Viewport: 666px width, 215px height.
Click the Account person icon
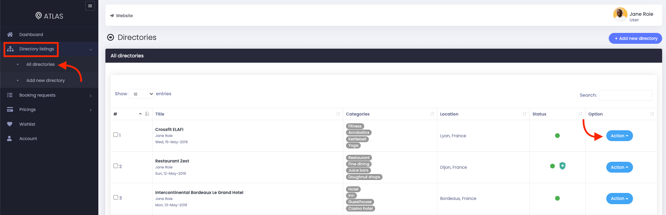tap(9, 139)
